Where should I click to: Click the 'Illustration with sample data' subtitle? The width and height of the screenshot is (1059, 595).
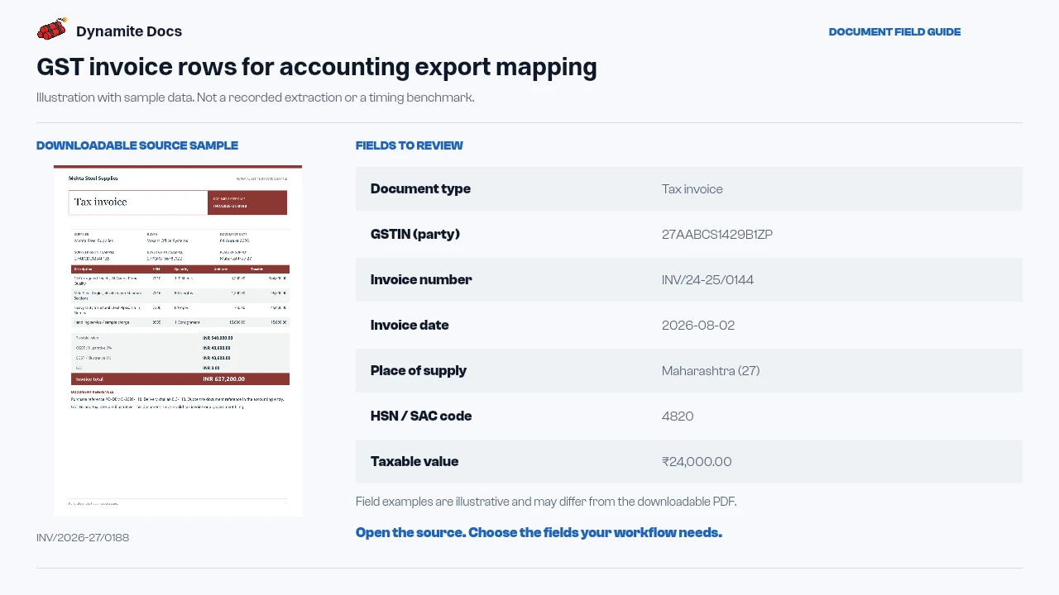coord(256,98)
